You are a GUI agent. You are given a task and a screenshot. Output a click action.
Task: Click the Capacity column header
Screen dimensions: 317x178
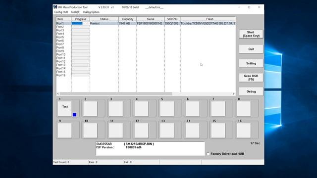[x=128, y=19]
